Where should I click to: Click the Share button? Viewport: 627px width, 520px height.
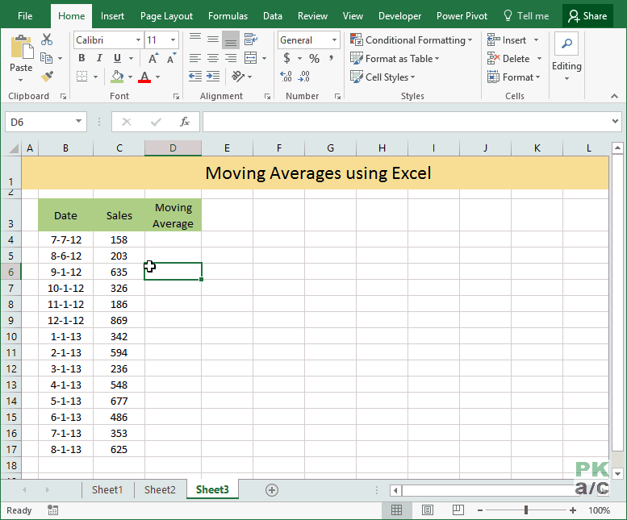[x=587, y=16]
